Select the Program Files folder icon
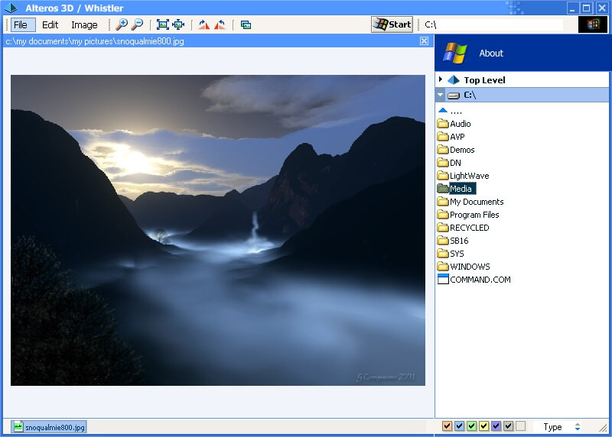Viewport: 612px width, 437px height. click(443, 215)
